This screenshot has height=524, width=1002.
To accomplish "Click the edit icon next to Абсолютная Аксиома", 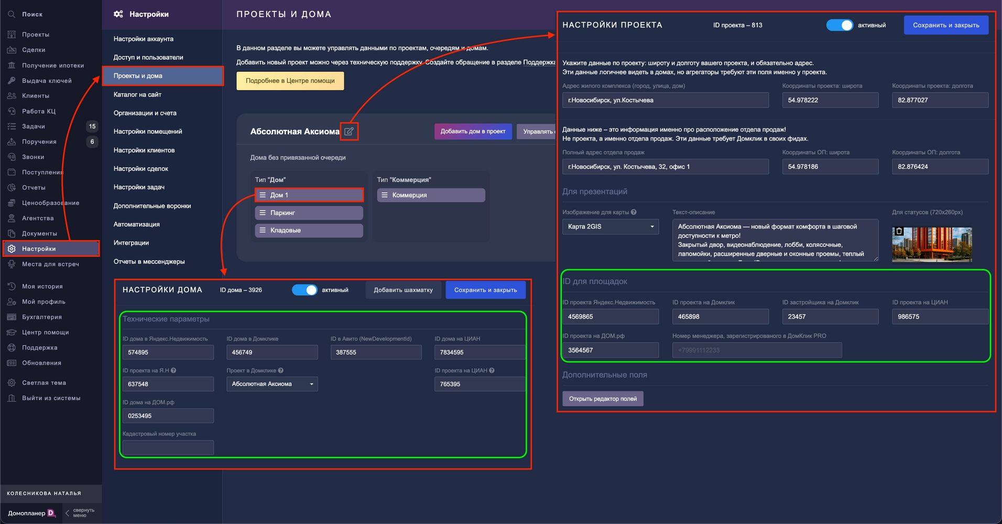I will [x=349, y=131].
